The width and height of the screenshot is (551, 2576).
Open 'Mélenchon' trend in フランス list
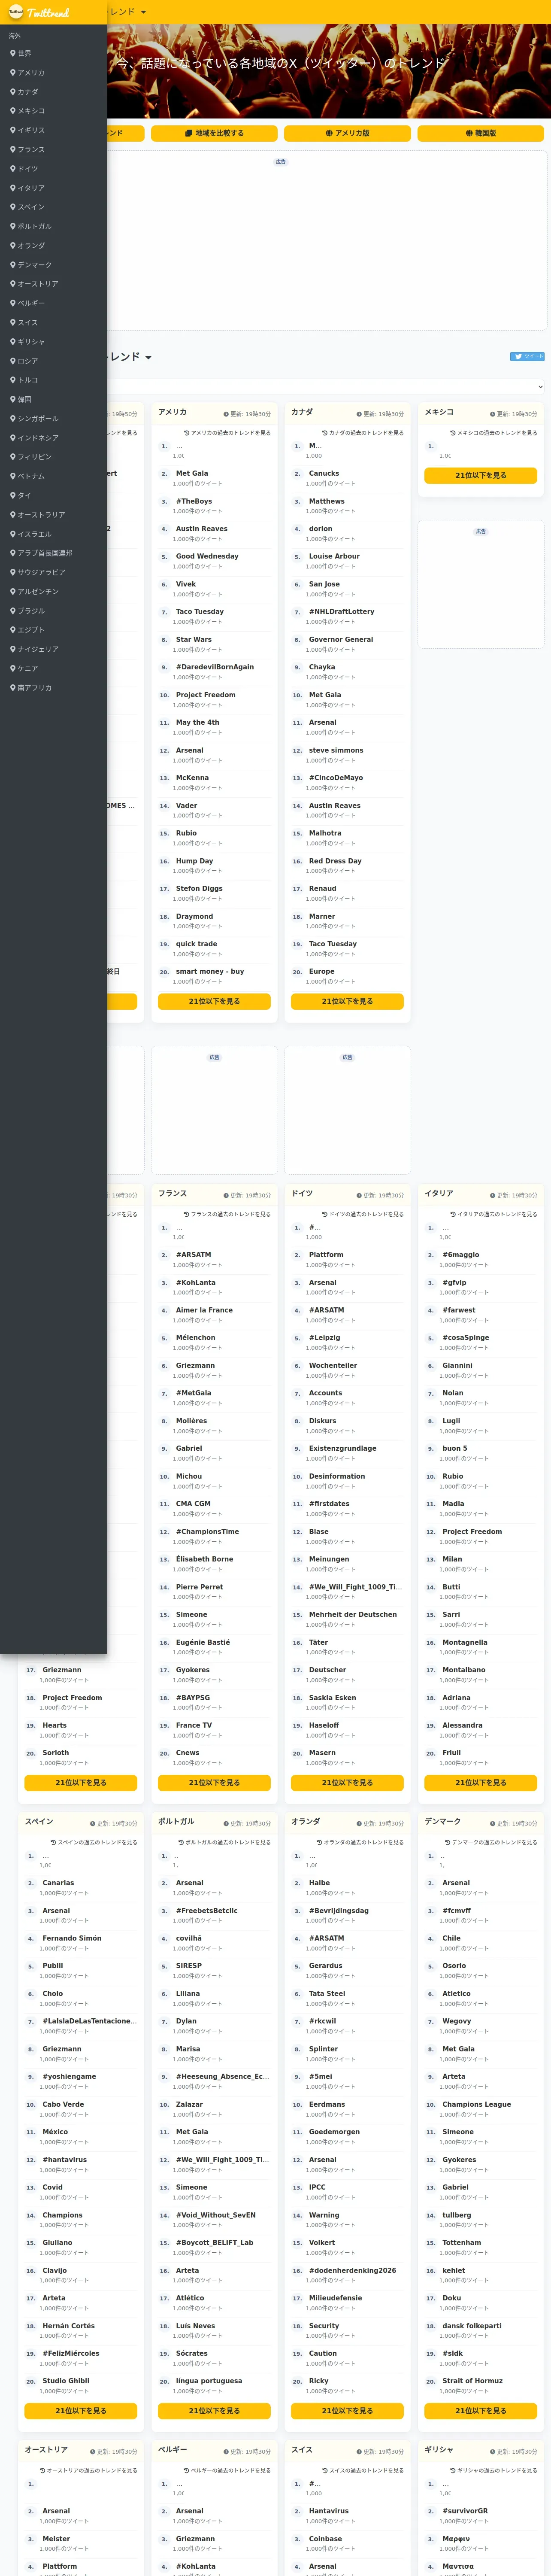point(196,1337)
